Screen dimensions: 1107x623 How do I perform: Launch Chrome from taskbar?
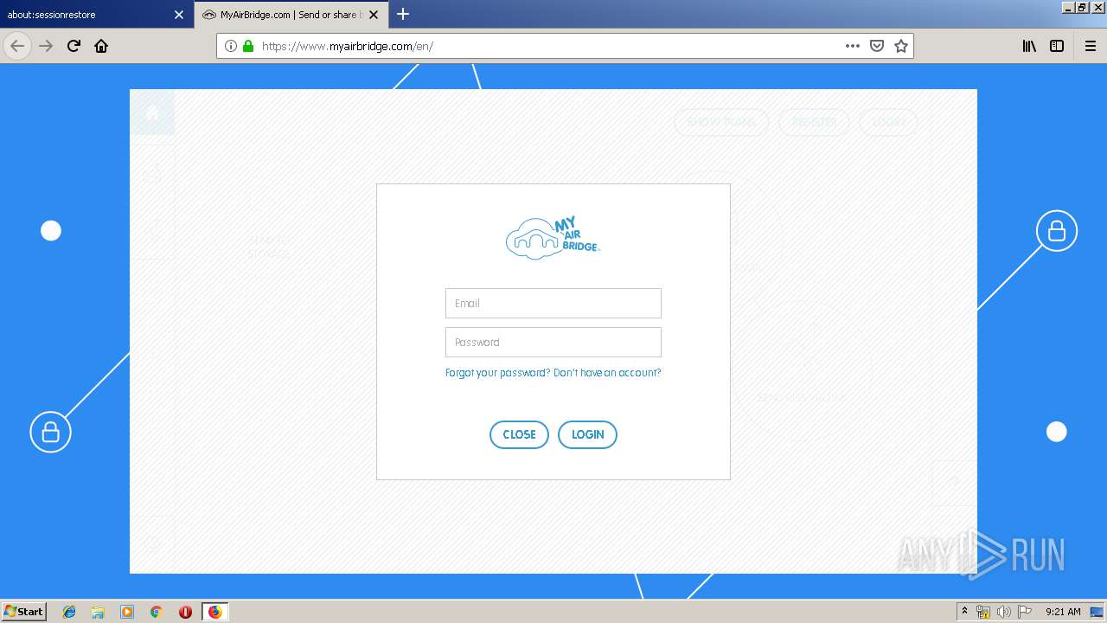pyautogui.click(x=157, y=612)
